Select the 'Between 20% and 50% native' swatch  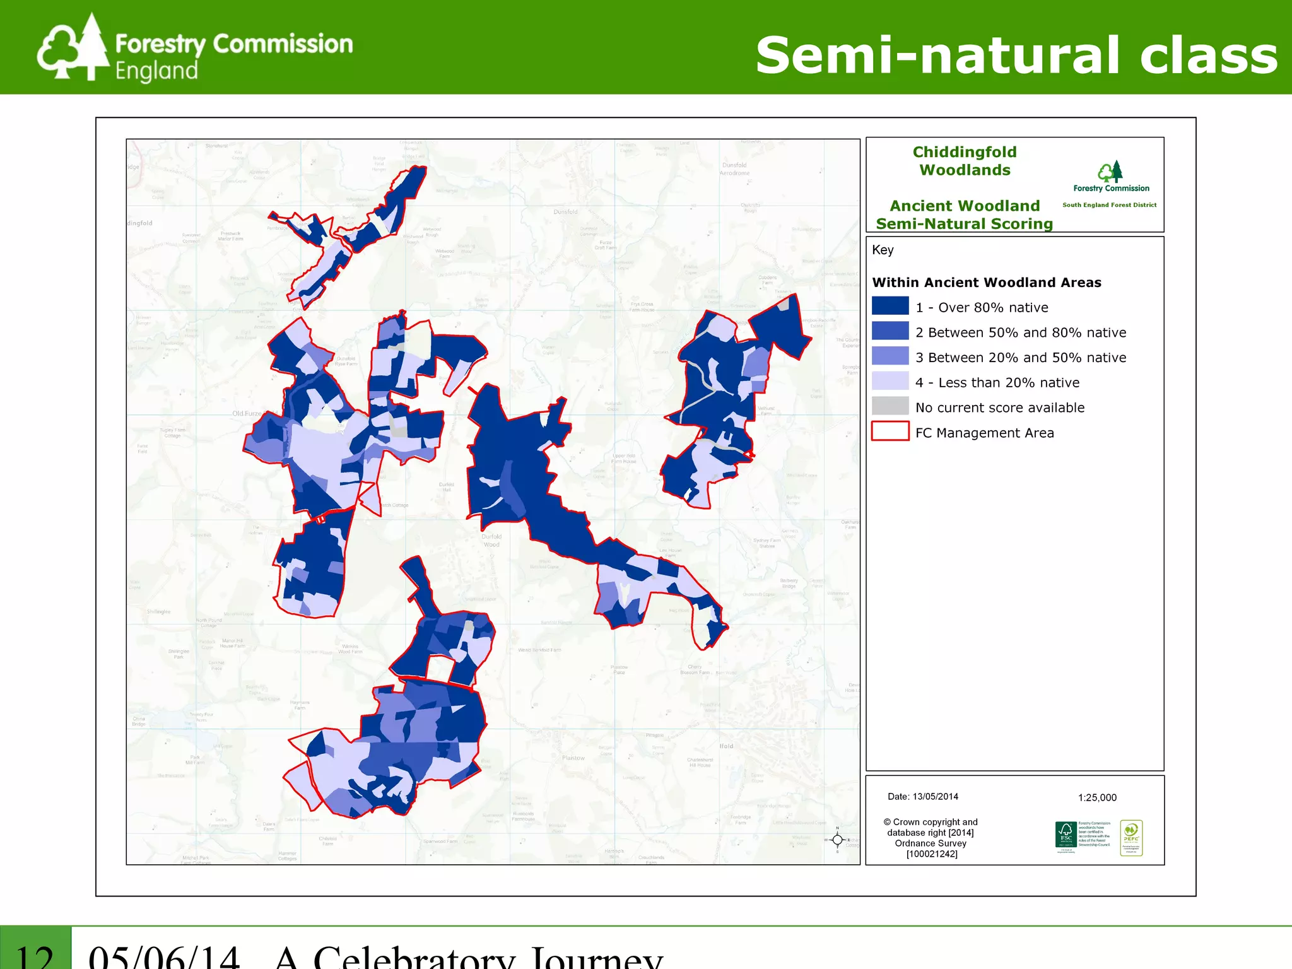pos(890,356)
